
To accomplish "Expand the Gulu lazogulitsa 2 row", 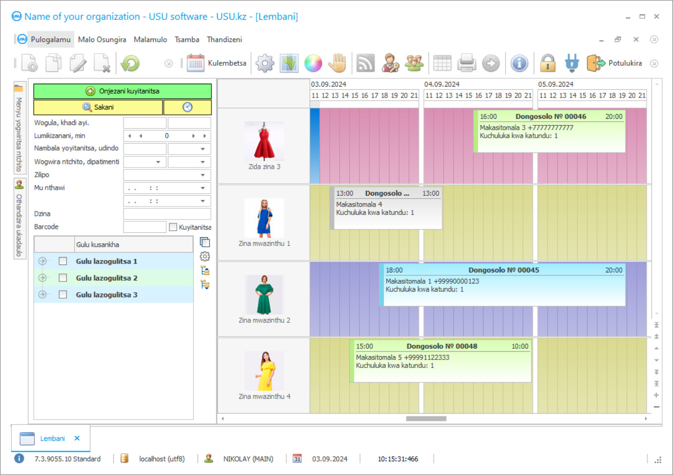I will click(x=43, y=278).
